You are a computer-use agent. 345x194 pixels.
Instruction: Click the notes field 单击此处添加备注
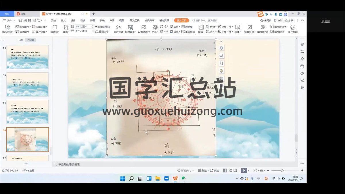pos(69,164)
